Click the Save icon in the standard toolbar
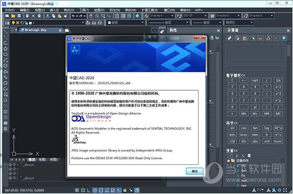Screen dimensions: 293x194 click(x=19, y=16)
